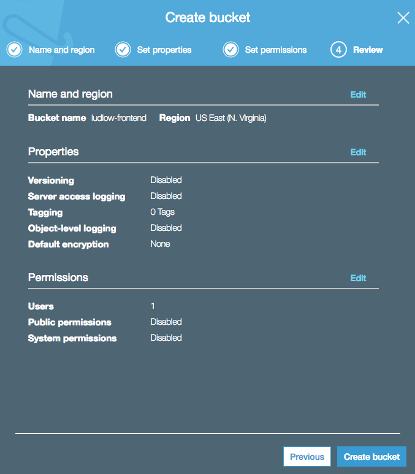
Task: Click the Server access logging label
Action: (77, 196)
